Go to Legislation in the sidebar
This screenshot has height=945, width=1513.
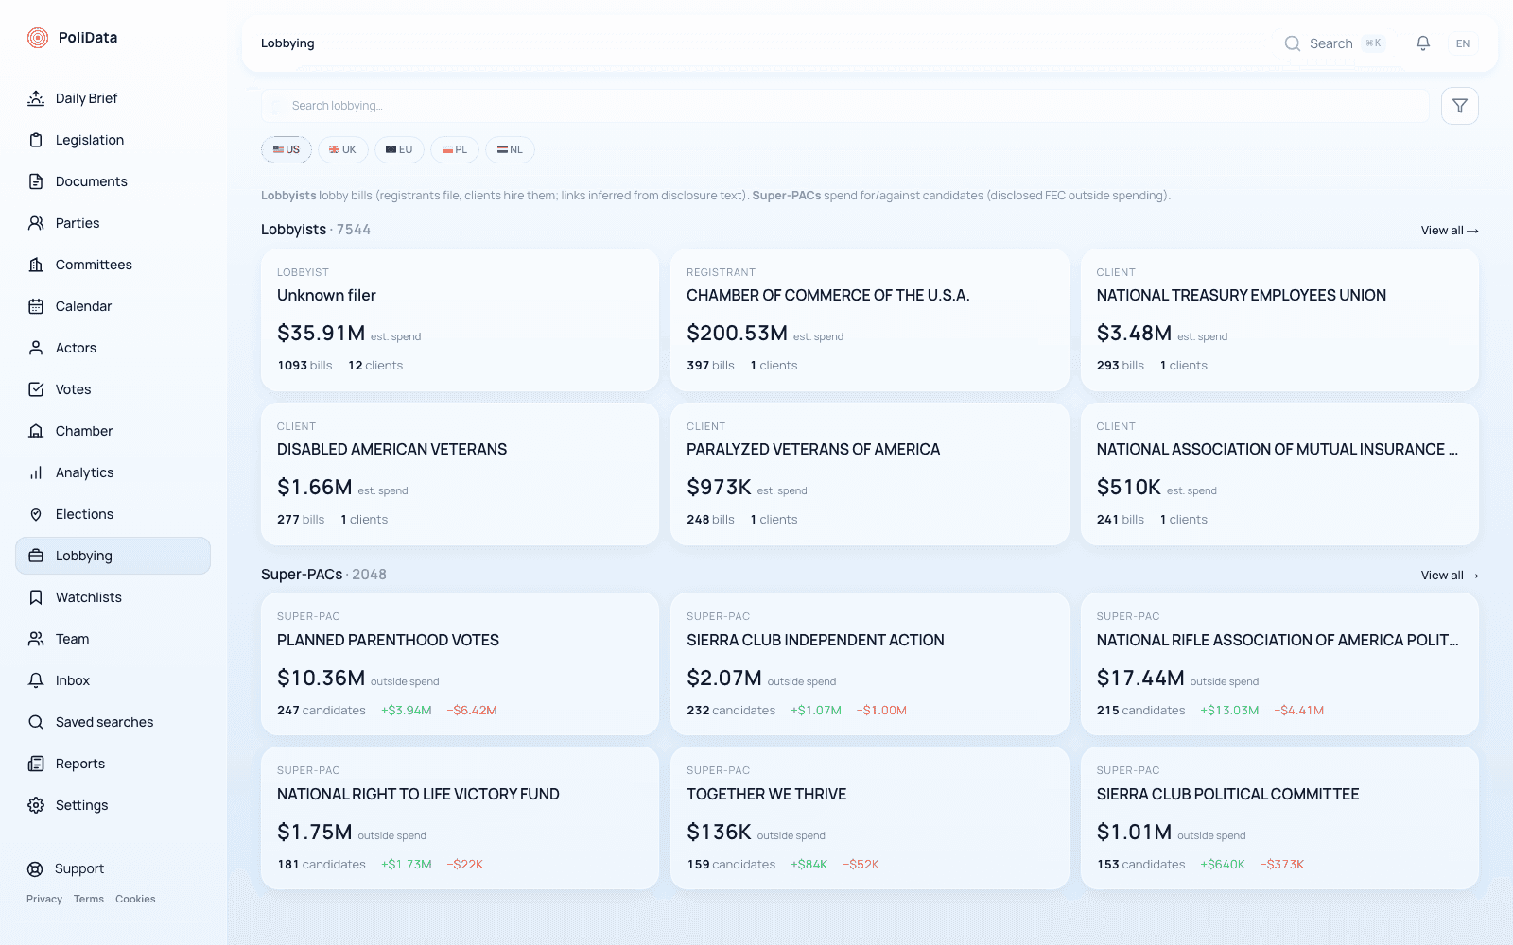[x=113, y=140]
